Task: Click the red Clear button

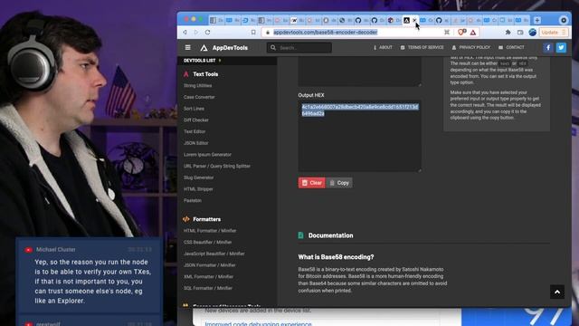Action: 311,183
